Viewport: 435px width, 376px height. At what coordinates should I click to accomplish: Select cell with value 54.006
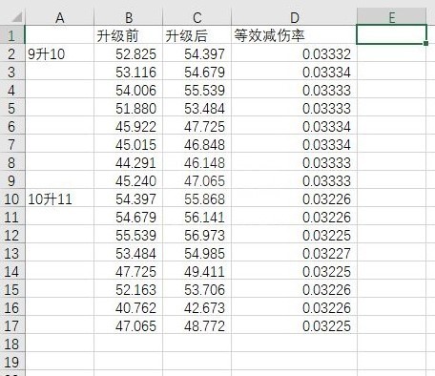(129, 90)
